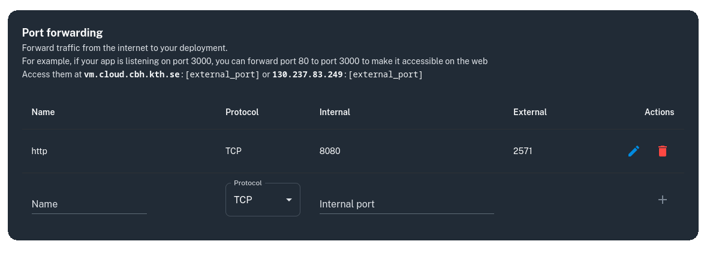Focus the Name input field
707x253 pixels.
tap(89, 204)
